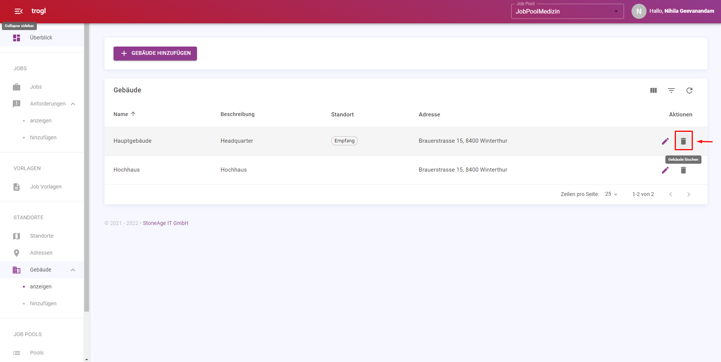Open Adressen in the sidebar
The image size is (721, 362).
pos(41,253)
